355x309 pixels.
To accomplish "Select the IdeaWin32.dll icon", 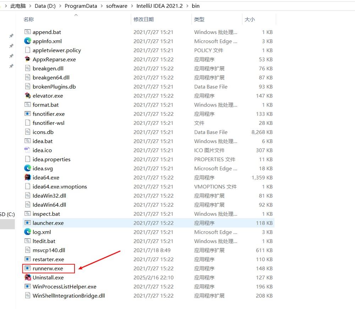I will point(27,195).
